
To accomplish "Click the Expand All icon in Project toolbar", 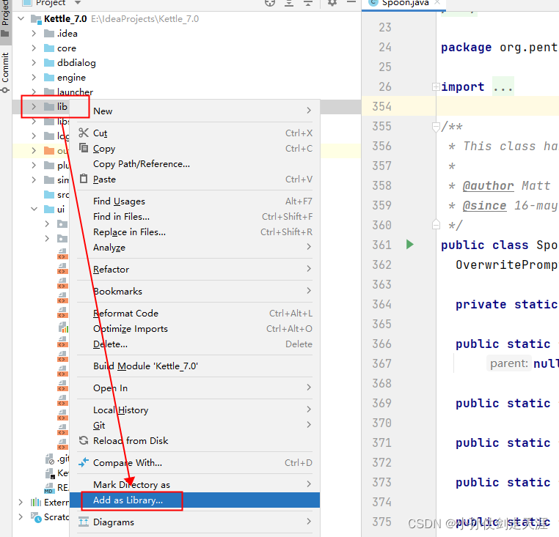I will point(289,2).
